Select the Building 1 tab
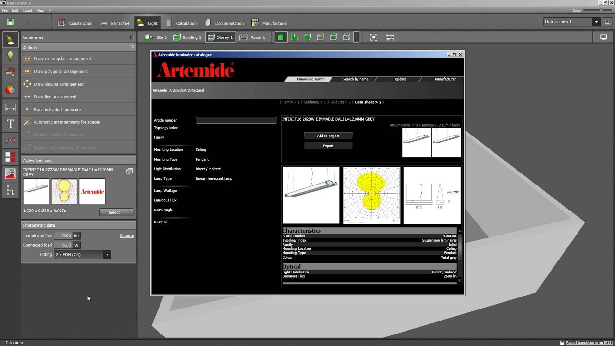615x346 pixels. 187,37
